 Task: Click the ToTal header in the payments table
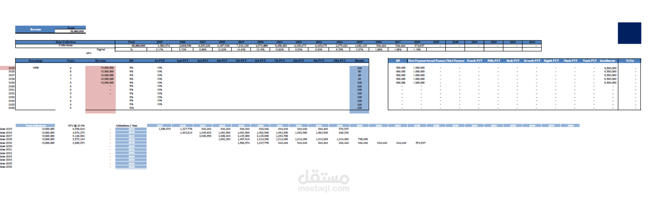(630, 61)
